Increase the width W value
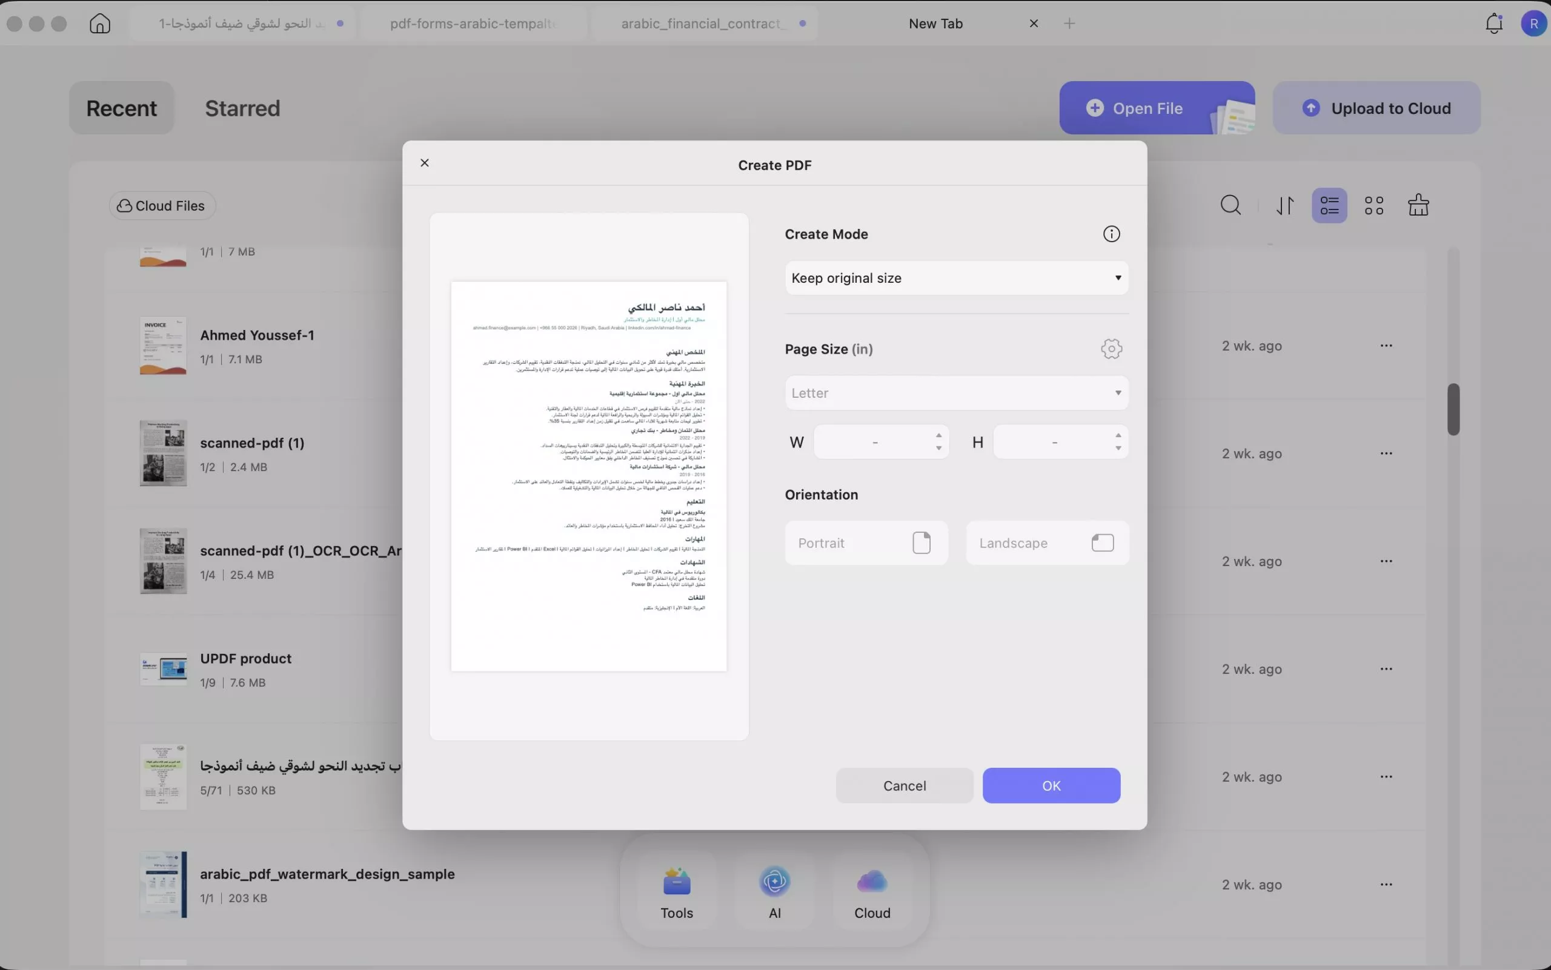This screenshot has height=970, width=1551. tap(938, 435)
